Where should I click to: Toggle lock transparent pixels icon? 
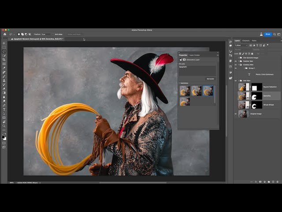[240, 54]
